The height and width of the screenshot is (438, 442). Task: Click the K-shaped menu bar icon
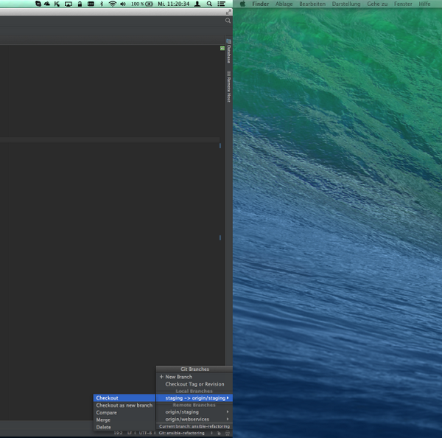pyautogui.click(x=57, y=4)
